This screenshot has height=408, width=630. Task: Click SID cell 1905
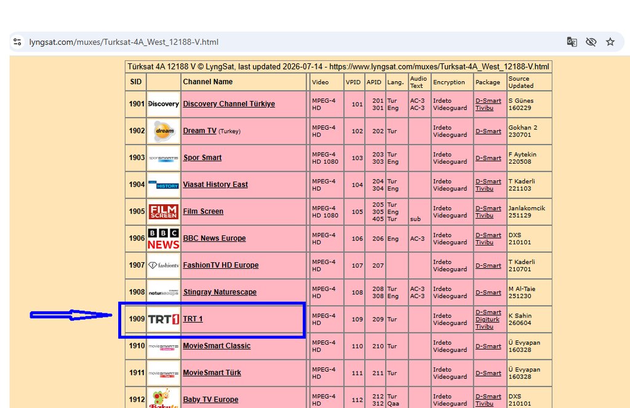tap(136, 212)
